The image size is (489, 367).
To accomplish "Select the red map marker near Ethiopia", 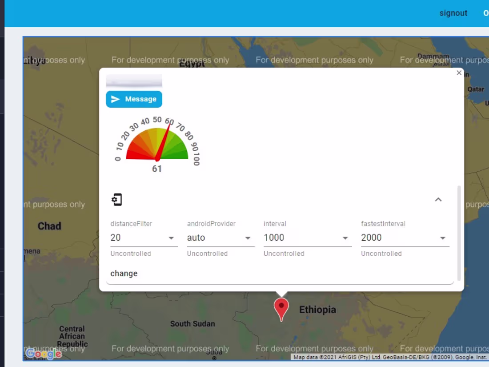I will point(281,309).
